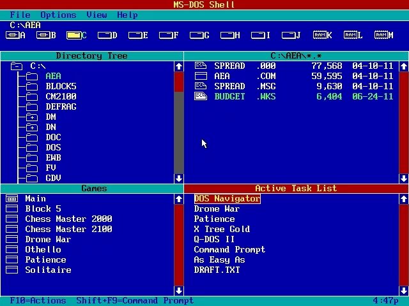Select floppy drive A icon
The width and height of the screenshot is (409, 306).
pyautogui.click(x=15, y=35)
